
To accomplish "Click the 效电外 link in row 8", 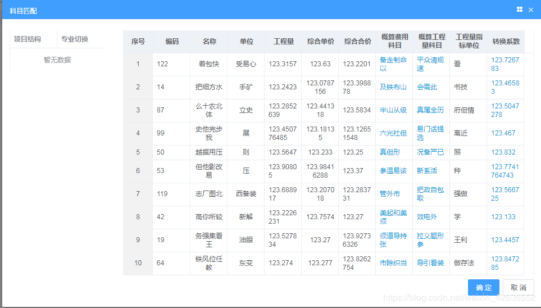I will pyautogui.click(x=426, y=217).
